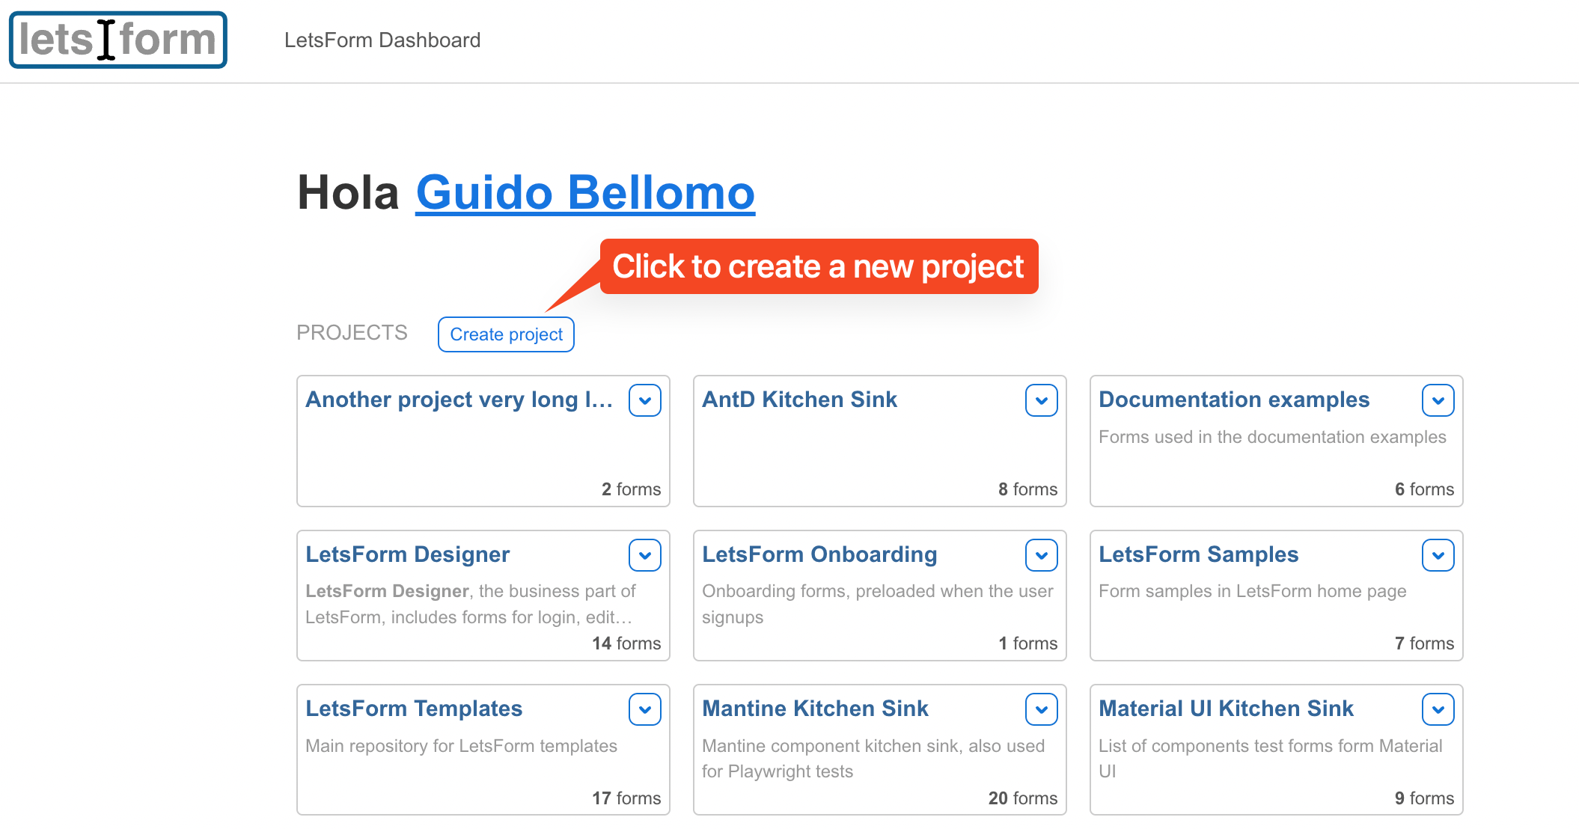
Task: Click 'Onboarding forms, preloaded' description text
Action: (x=878, y=604)
